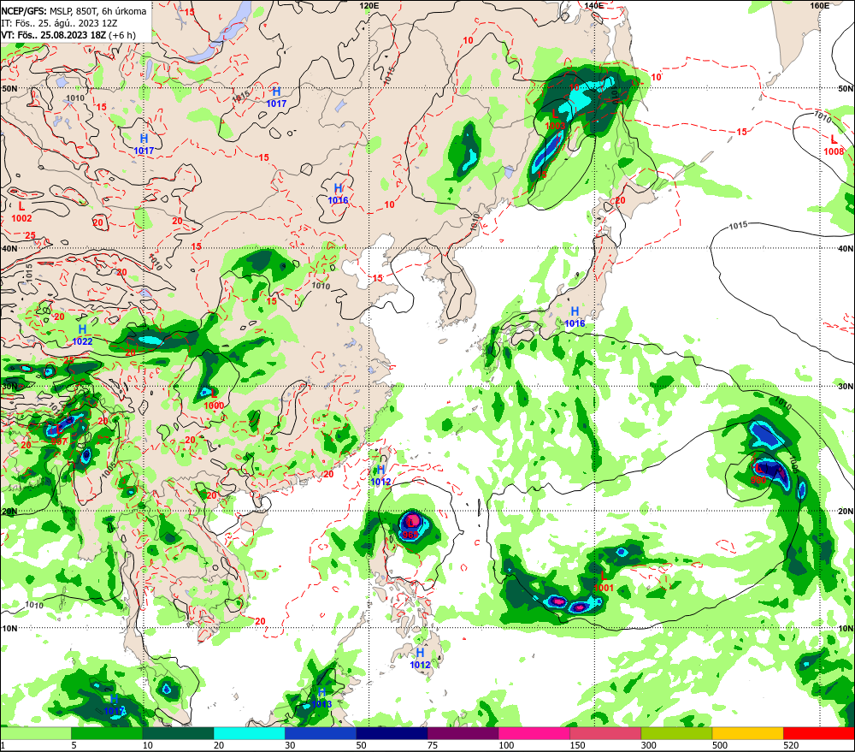Click the legend value 75
The width and height of the screenshot is (855, 752).
[433, 745]
